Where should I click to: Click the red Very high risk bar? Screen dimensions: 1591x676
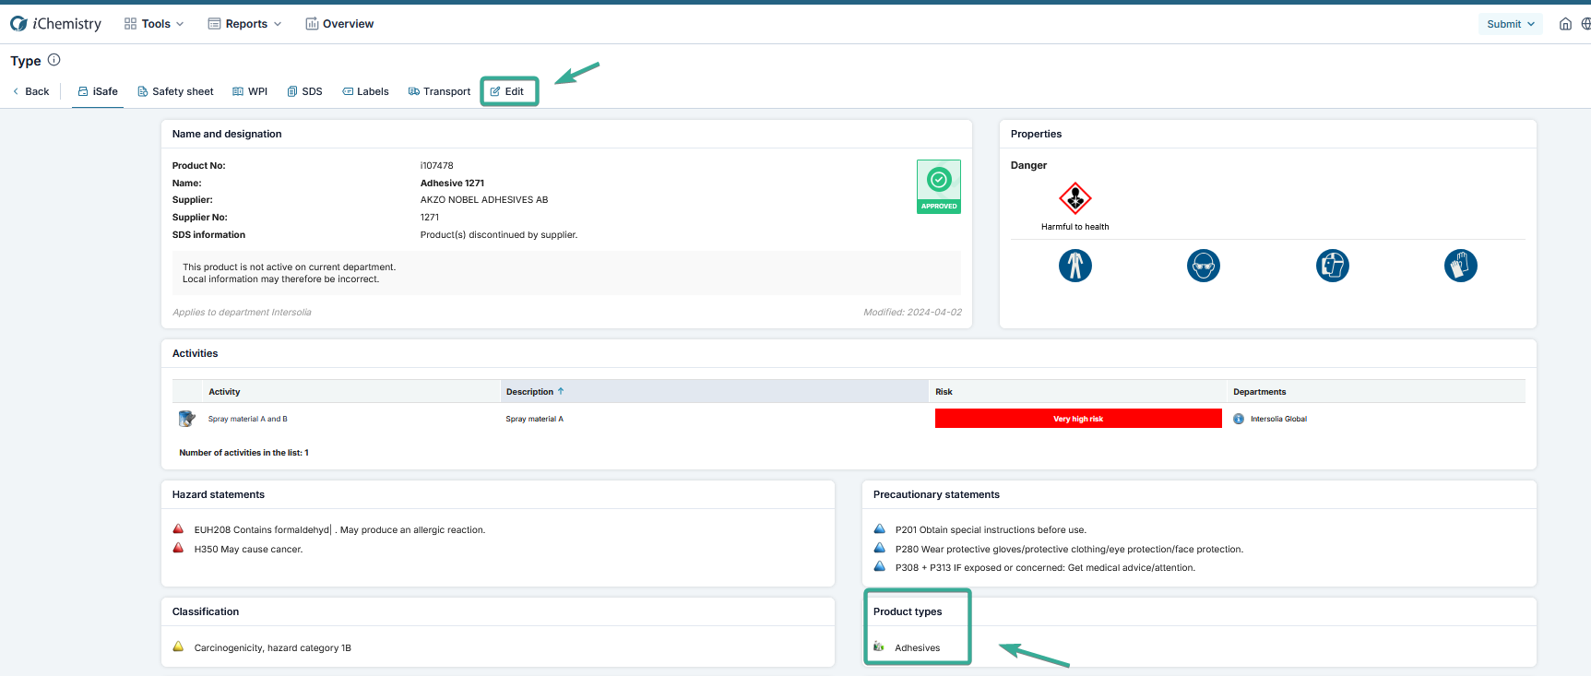click(1078, 419)
